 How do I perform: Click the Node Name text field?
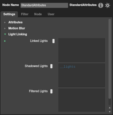44,5
